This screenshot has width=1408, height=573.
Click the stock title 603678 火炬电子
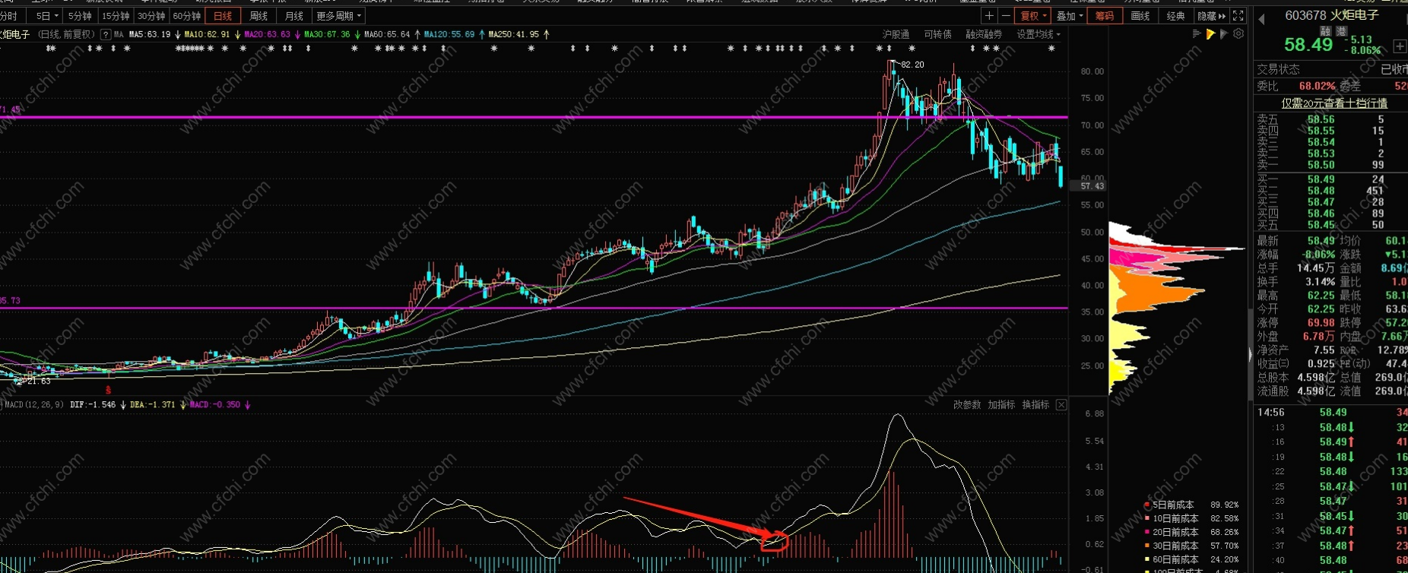point(1331,15)
